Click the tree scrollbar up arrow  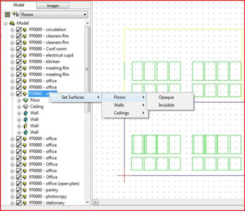[x=87, y=23]
